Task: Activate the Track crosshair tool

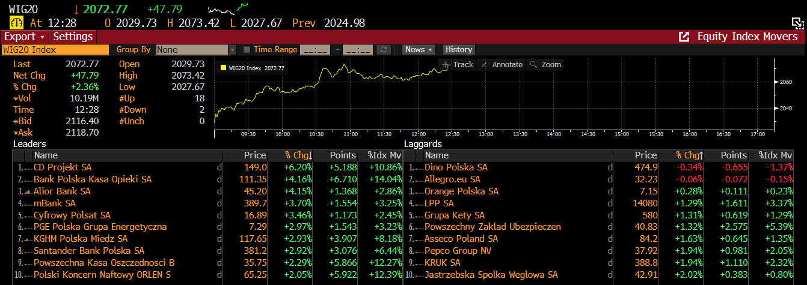Action: pyautogui.click(x=458, y=64)
